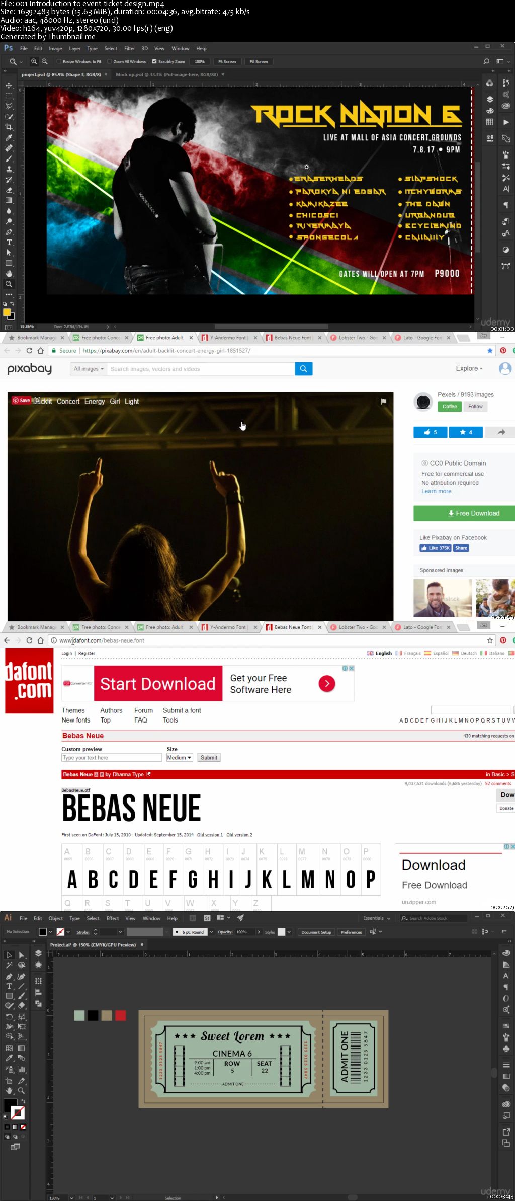Viewport: 515px width, 1201px height.
Task: Open All images filter dropdown on pixabay
Action: [x=89, y=369]
